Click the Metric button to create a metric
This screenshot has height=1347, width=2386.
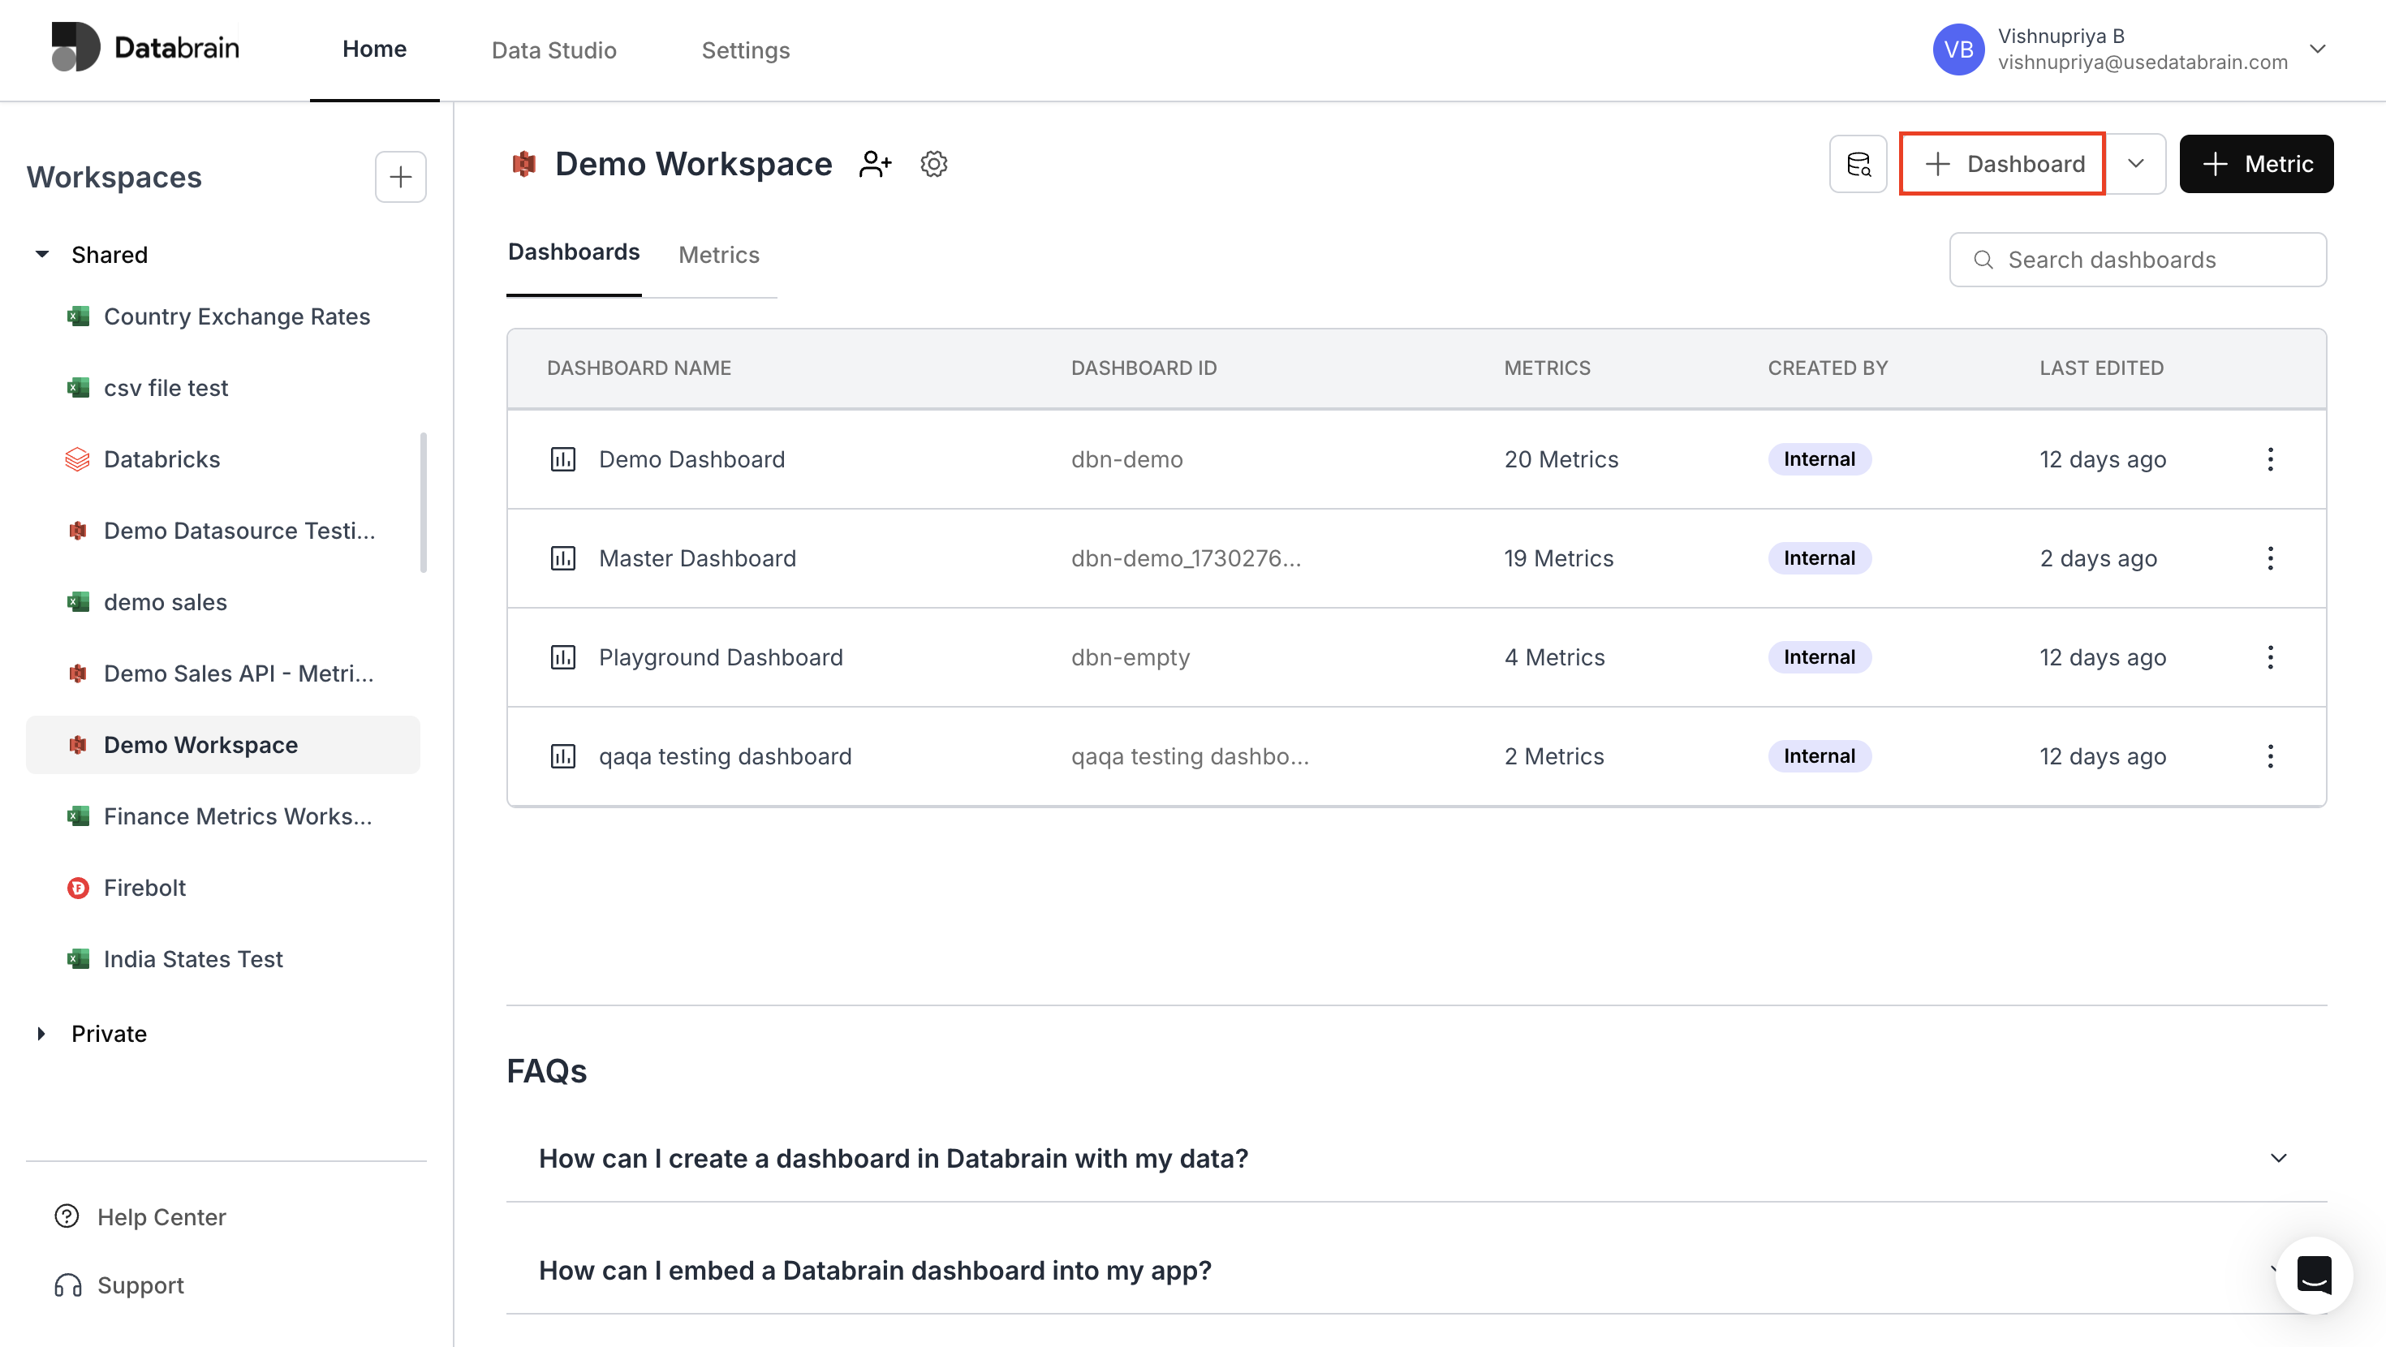click(2257, 164)
